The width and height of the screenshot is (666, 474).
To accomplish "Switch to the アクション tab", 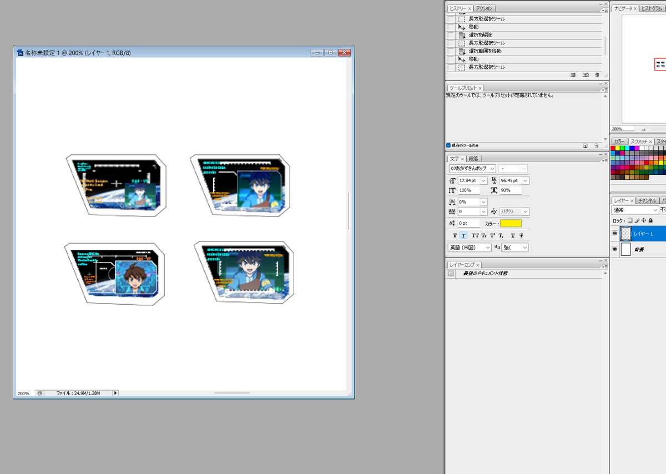I will point(484,8).
